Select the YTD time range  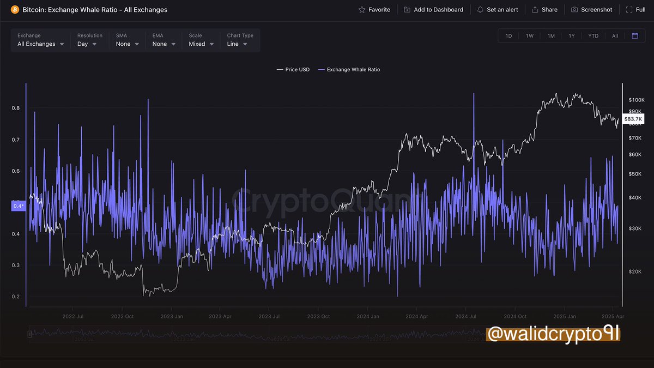coord(593,35)
